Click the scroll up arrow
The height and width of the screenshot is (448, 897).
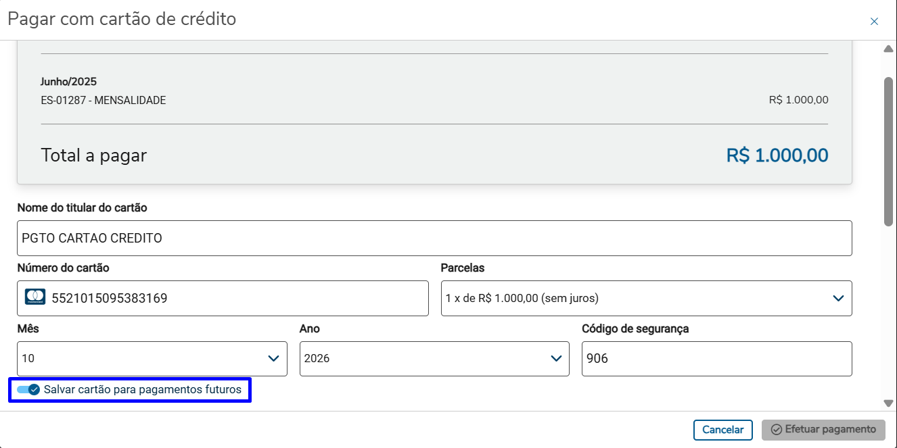(888, 49)
